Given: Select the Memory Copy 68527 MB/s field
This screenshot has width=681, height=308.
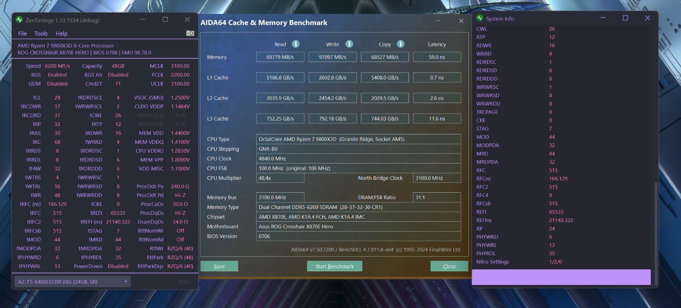Looking at the screenshot, I should (385, 57).
